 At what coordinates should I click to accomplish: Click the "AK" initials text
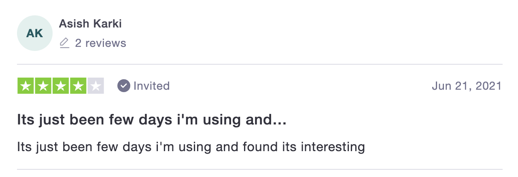[x=35, y=34]
